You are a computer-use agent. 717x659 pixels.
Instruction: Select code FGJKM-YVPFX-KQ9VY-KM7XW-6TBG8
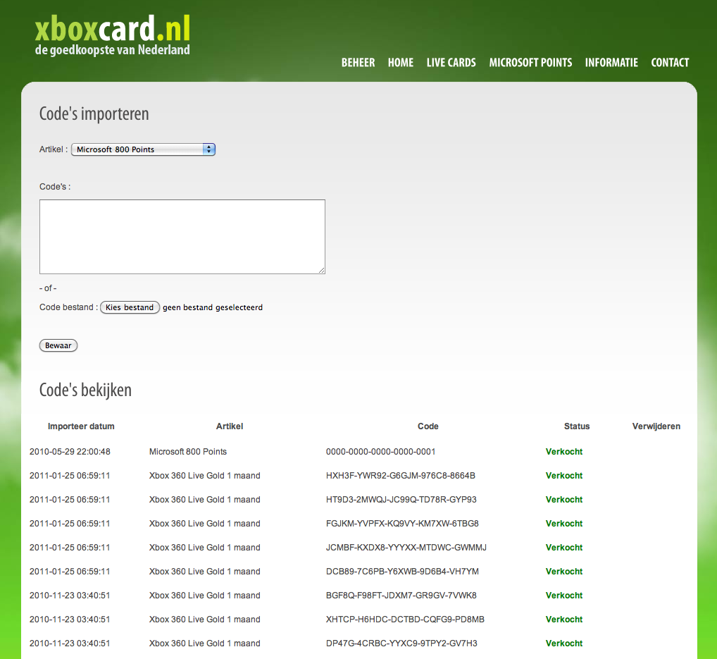point(402,524)
